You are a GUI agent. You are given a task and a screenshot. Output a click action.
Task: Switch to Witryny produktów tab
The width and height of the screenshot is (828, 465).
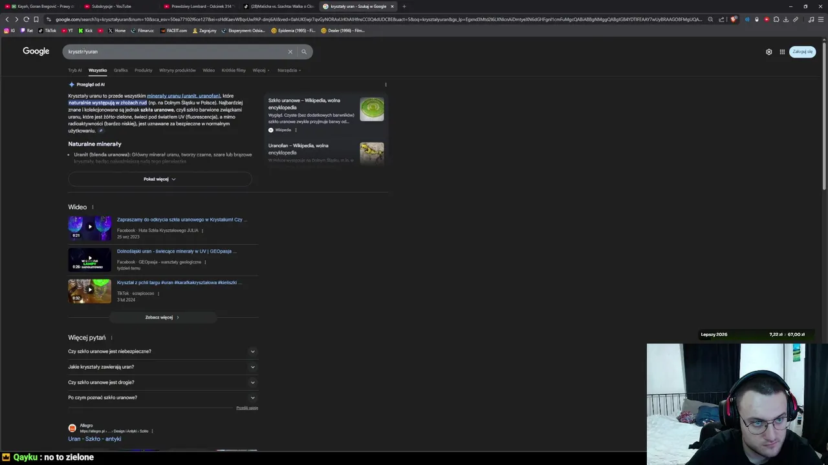click(x=177, y=70)
